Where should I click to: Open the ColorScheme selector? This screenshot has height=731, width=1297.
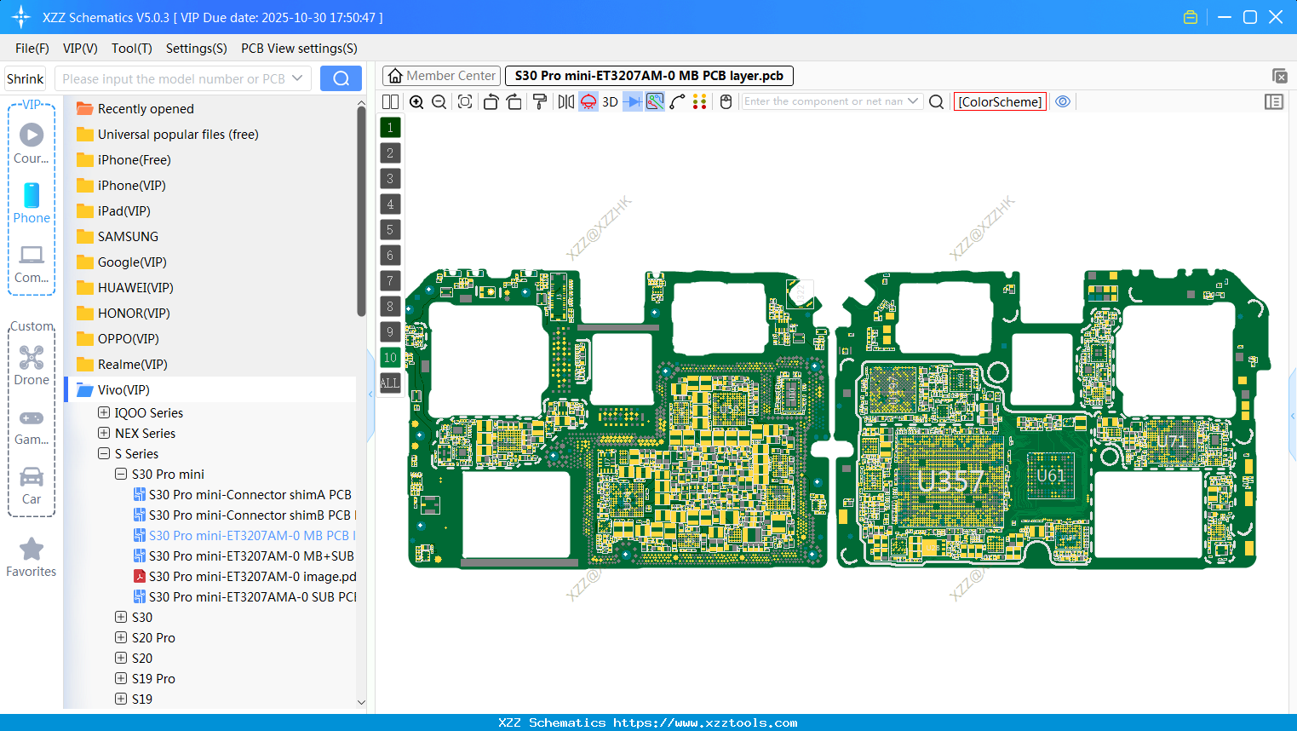click(x=1000, y=101)
